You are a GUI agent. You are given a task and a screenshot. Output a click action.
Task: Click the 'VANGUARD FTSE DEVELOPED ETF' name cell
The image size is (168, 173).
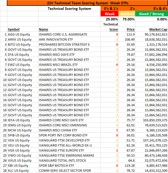click(69, 140)
